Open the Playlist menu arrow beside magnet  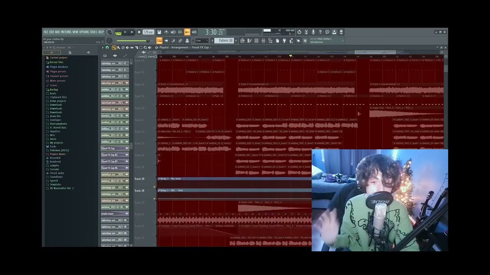point(103,47)
